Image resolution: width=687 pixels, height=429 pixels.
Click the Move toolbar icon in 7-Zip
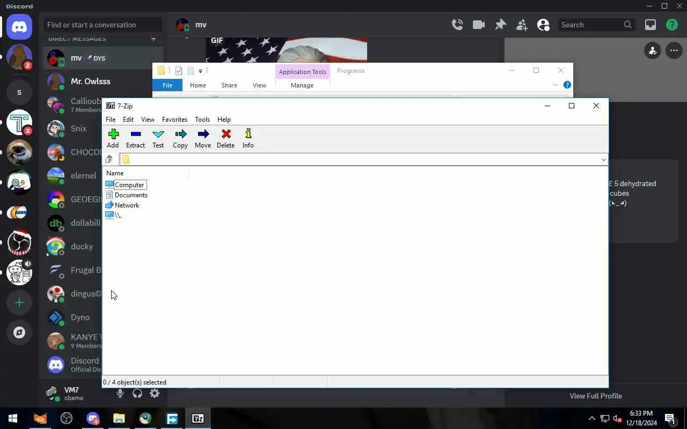pos(203,138)
